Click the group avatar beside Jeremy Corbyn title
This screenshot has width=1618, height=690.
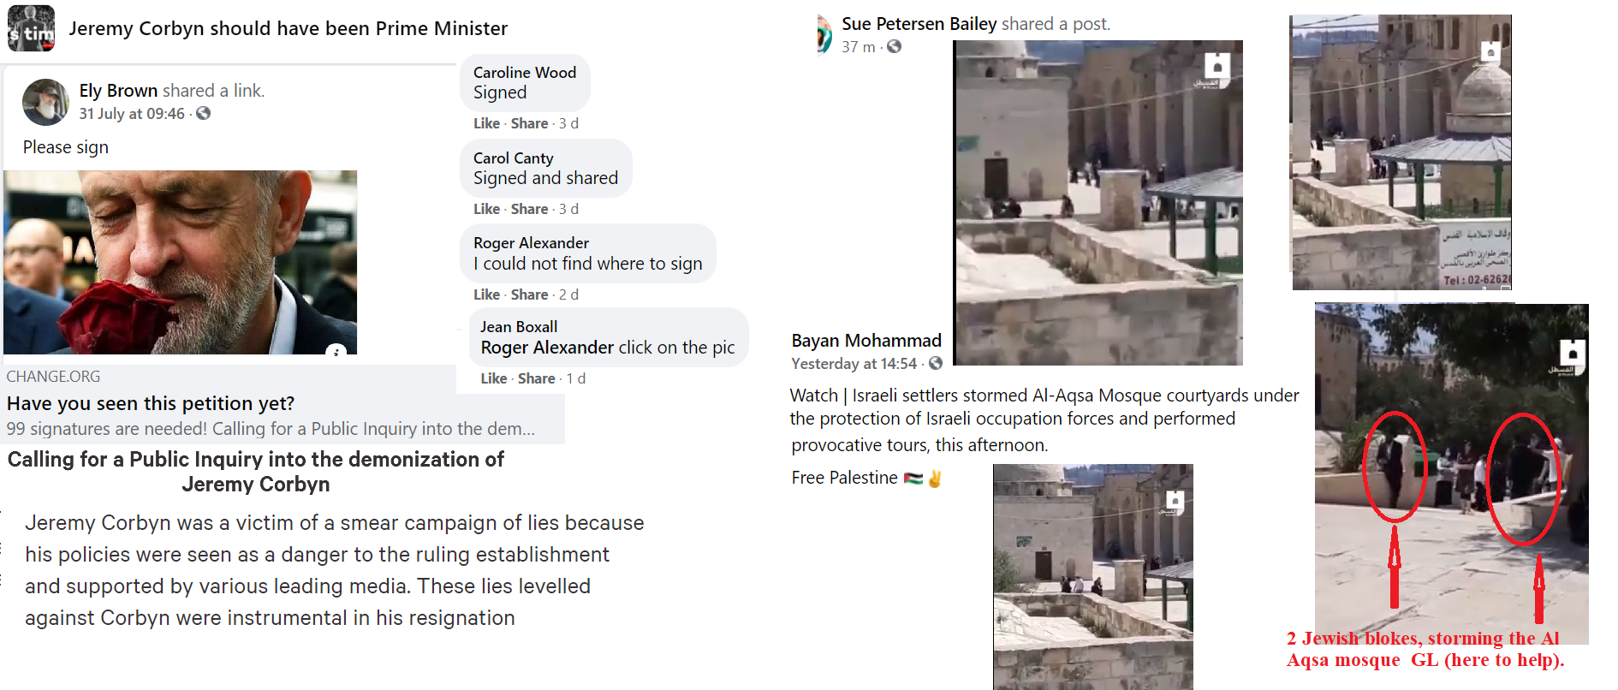(31, 28)
